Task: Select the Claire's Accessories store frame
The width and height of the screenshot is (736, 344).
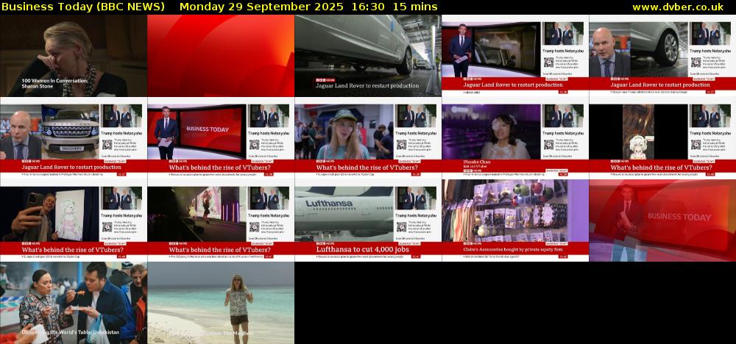Action: pyautogui.click(x=515, y=221)
